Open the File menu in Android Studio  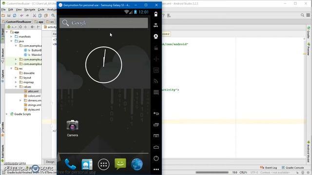point(3,10)
